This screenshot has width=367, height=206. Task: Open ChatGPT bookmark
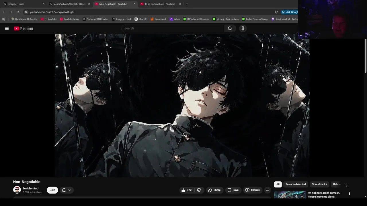click(141, 19)
